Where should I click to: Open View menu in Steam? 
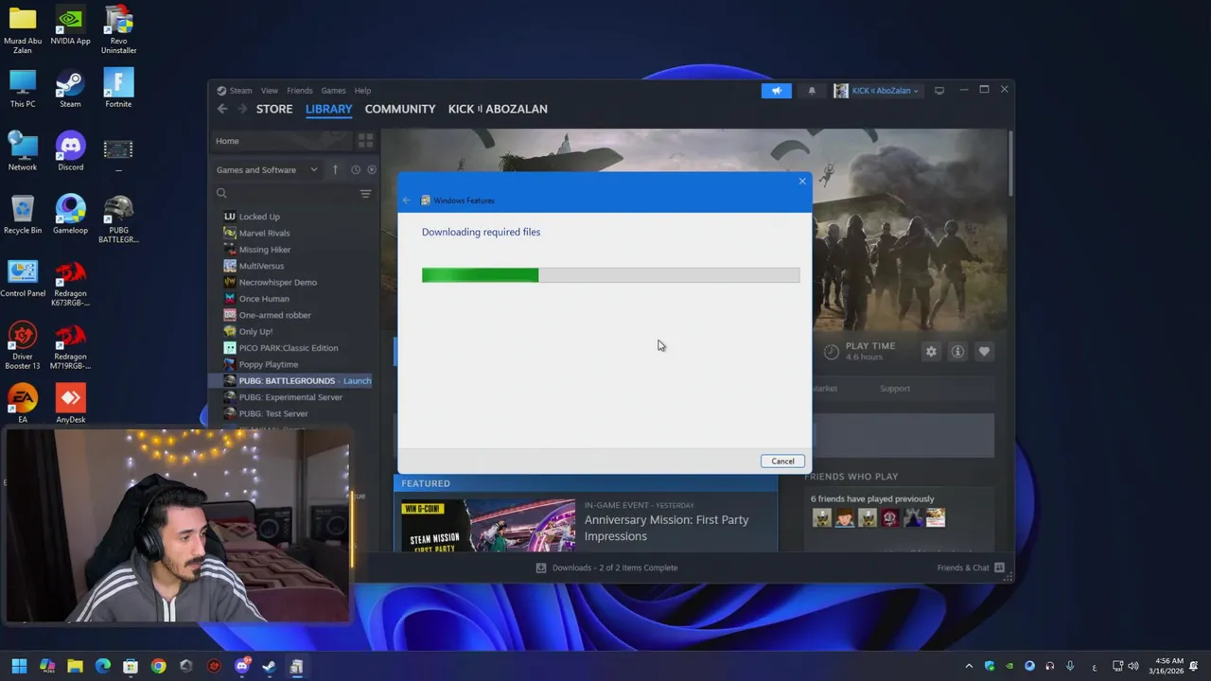coord(270,91)
